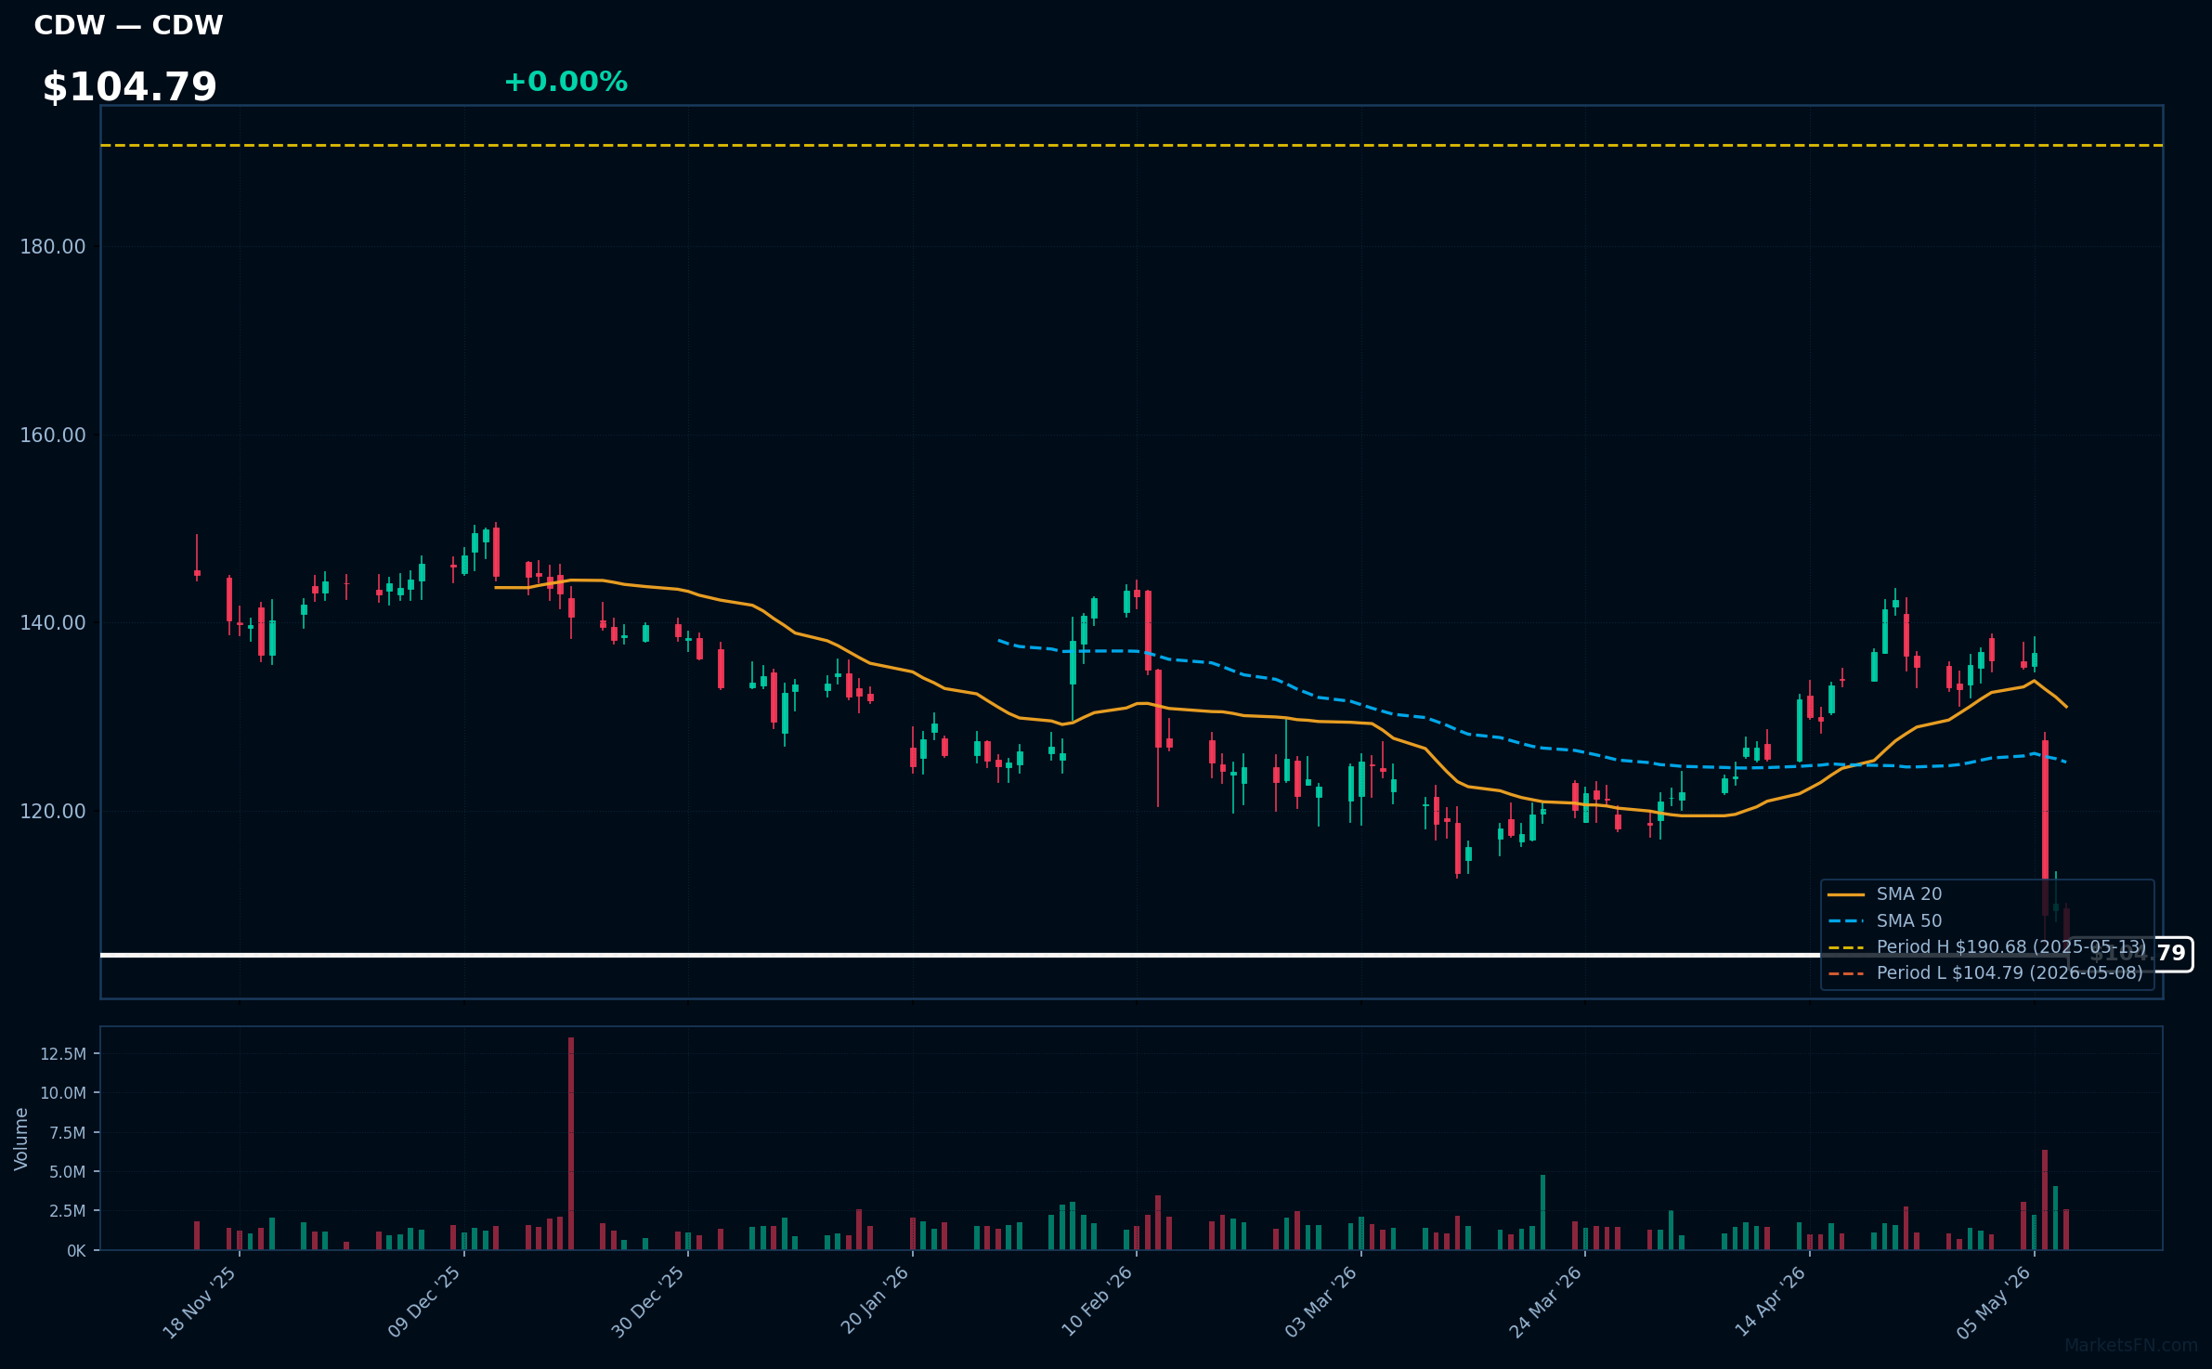Click the tallest red volume spike bar
Viewport: 2212px width, 1369px height.
coord(571,1143)
